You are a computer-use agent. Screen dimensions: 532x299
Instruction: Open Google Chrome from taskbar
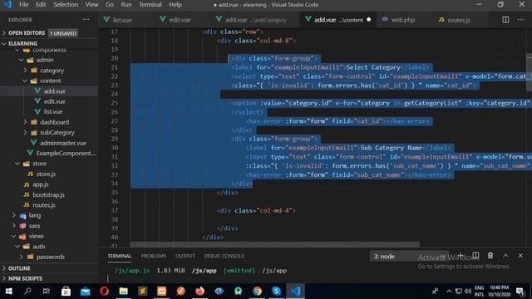pos(257,292)
